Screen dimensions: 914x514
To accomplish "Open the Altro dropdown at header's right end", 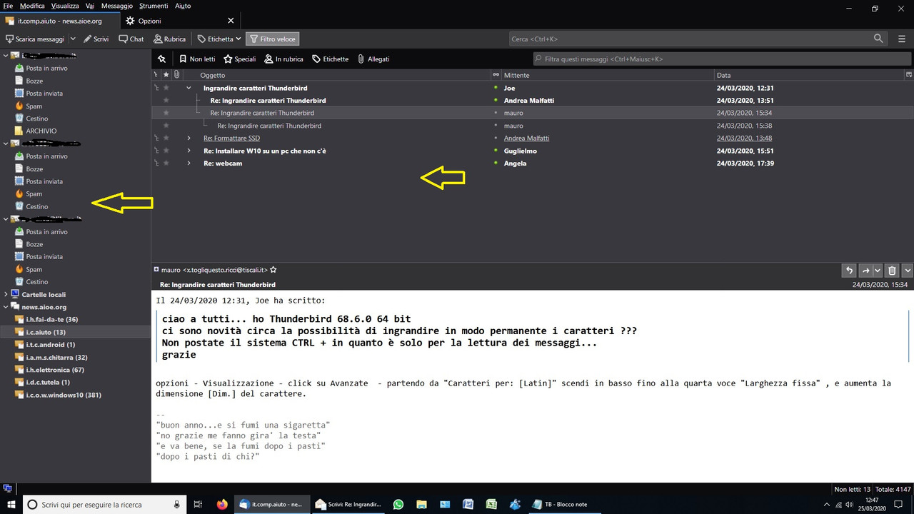I will (908, 271).
